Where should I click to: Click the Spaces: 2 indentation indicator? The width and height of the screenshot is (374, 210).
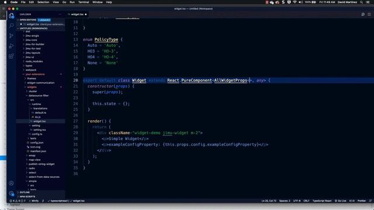pos(285,201)
